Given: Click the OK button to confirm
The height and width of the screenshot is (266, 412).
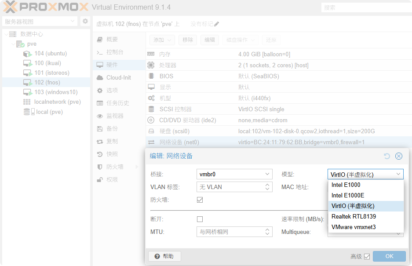Looking at the screenshot, I should [389, 256].
